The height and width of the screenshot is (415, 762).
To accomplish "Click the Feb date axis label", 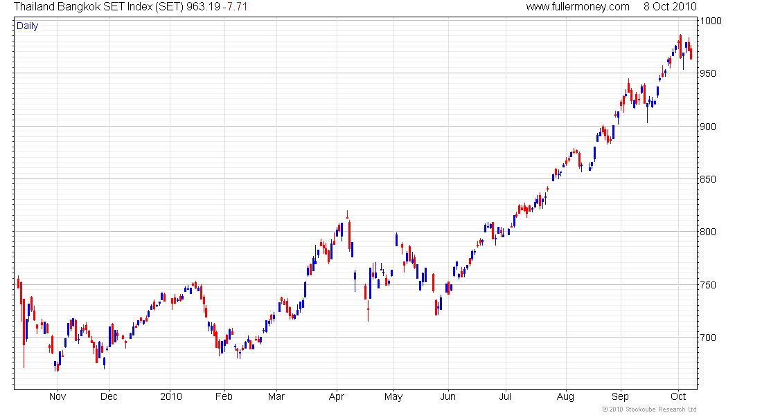I will [x=224, y=396].
